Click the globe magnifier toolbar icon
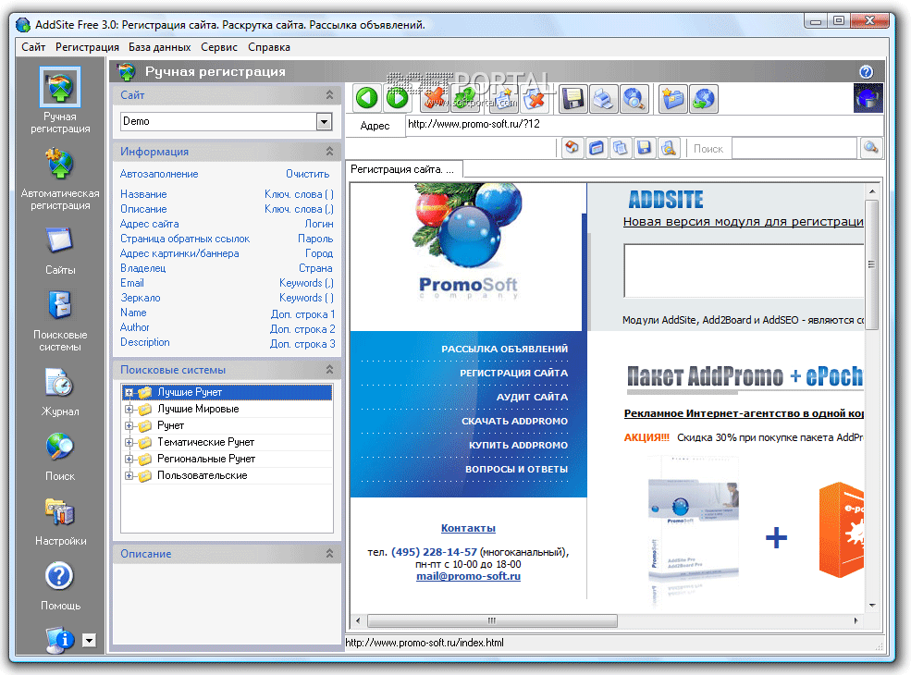The image size is (911, 675). click(634, 98)
